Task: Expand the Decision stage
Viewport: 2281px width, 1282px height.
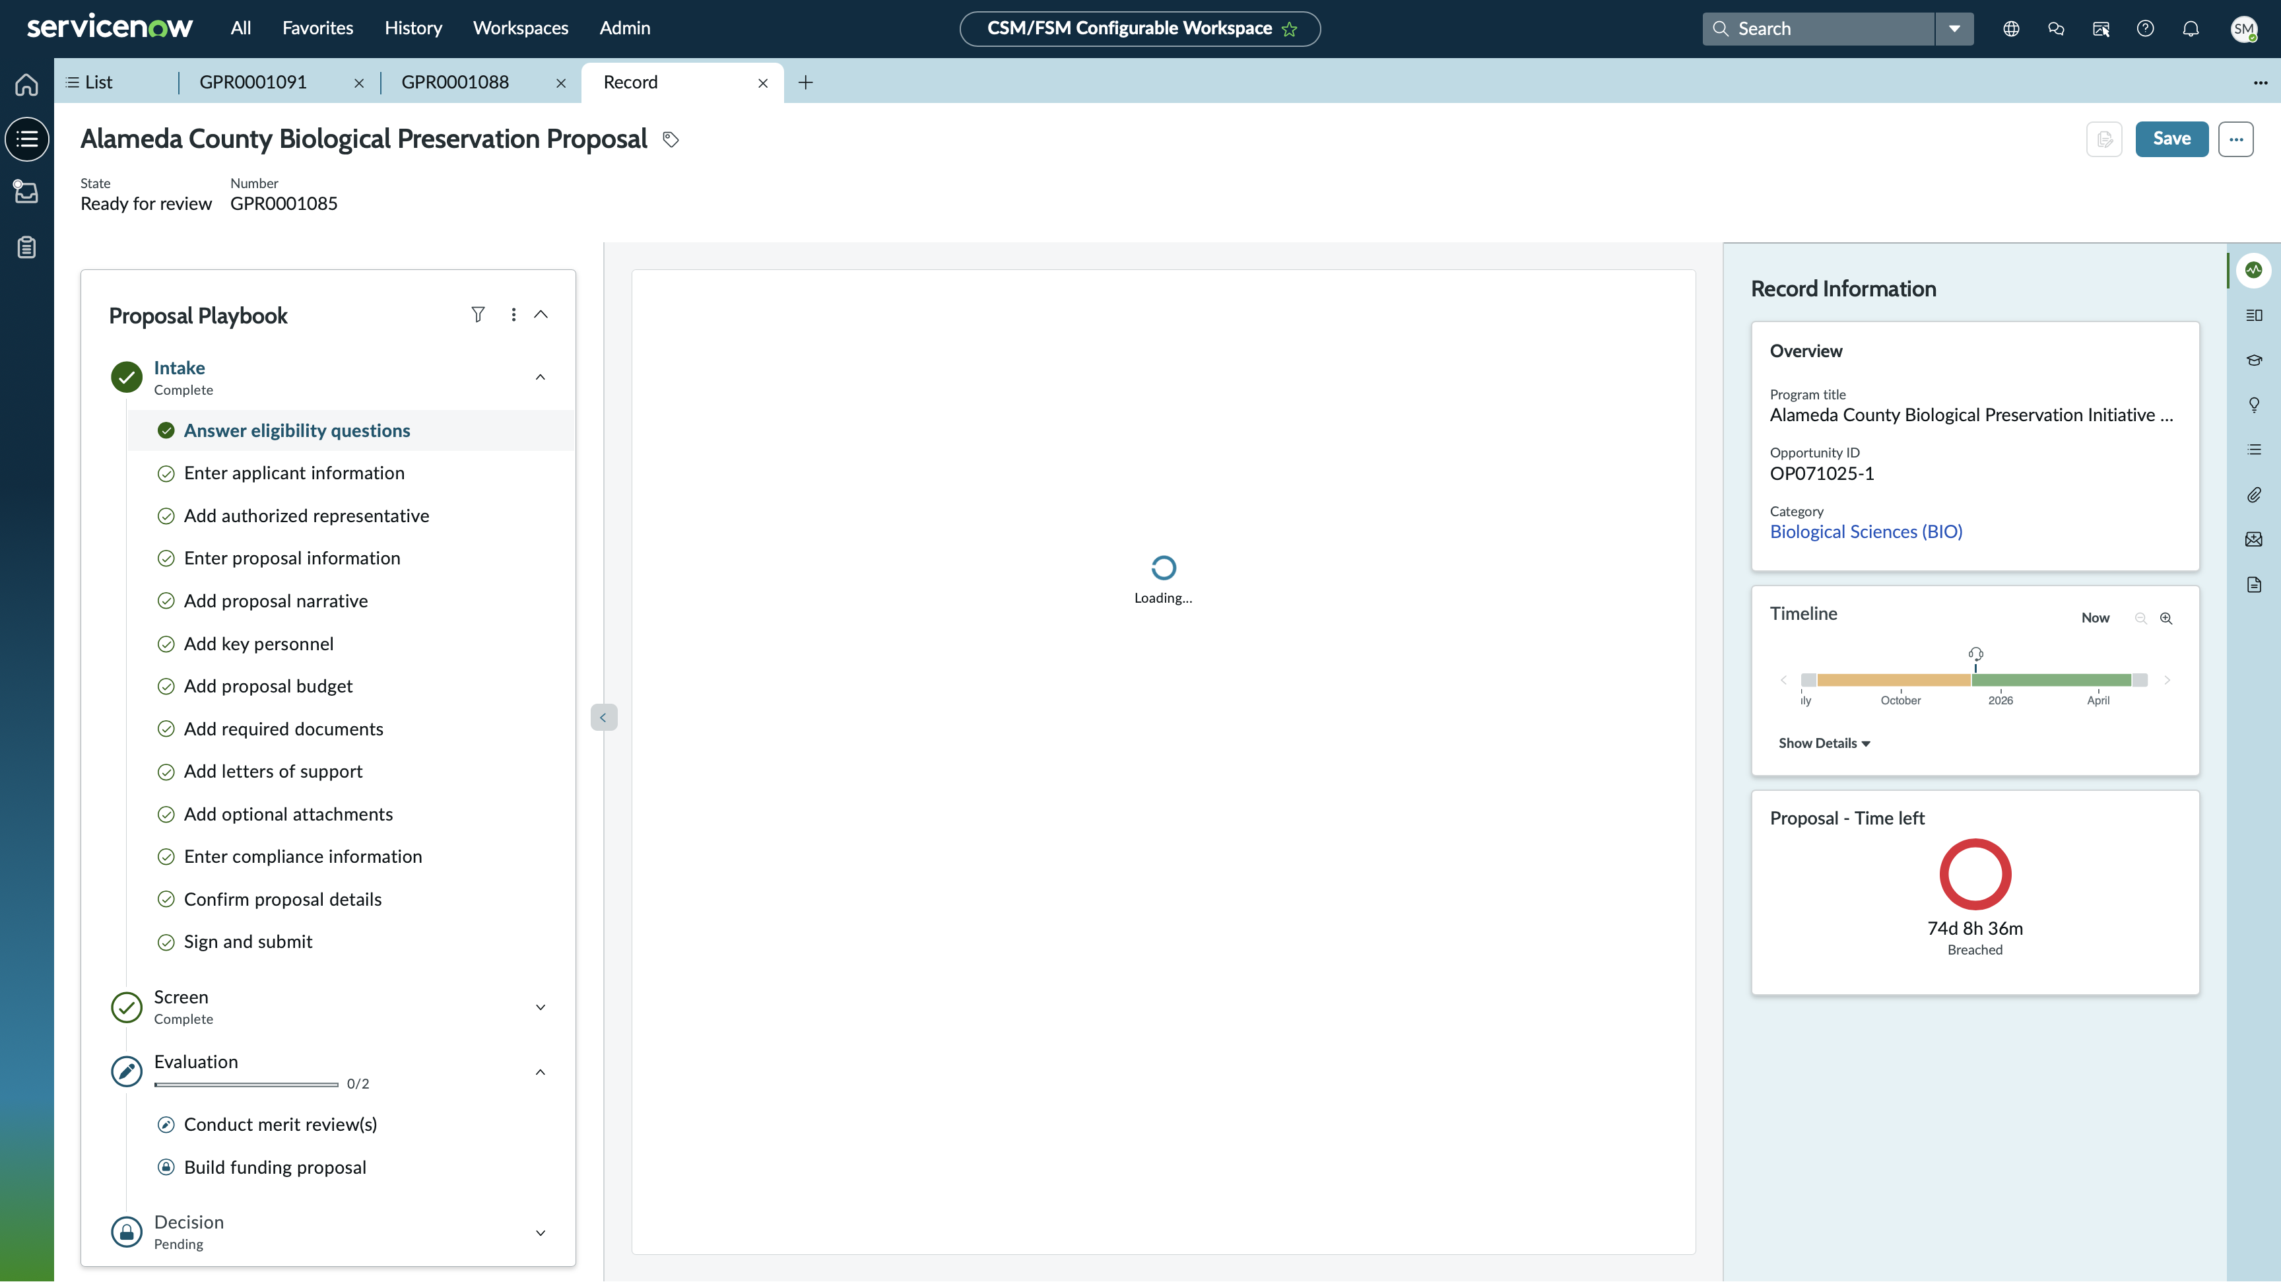Action: pyautogui.click(x=540, y=1232)
